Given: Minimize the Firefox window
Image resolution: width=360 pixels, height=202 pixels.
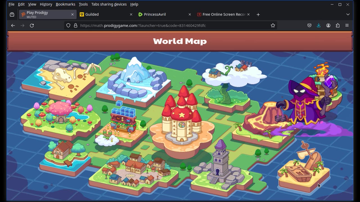Looking at the screenshot, I should pos(332,4).
